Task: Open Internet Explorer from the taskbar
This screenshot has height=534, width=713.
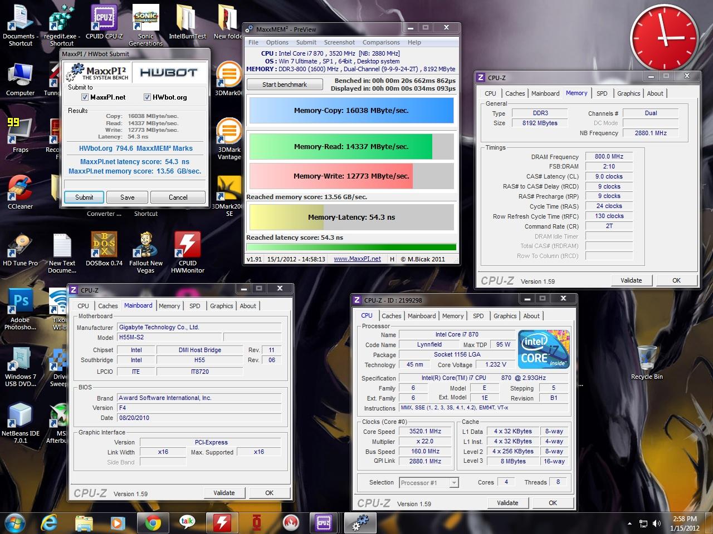Action: click(x=50, y=523)
